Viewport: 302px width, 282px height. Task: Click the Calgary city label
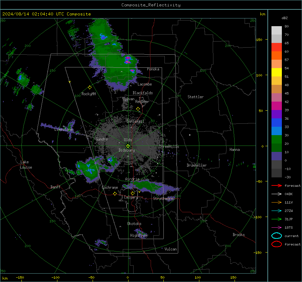(x=131, y=197)
